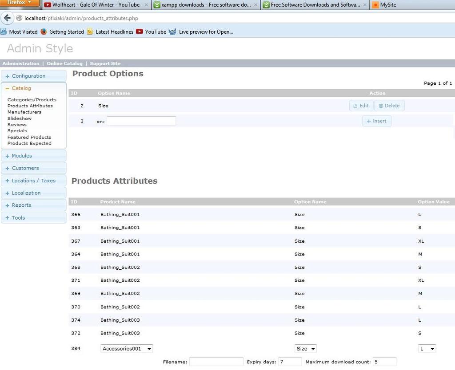Expand the Configuration sidebar section

click(x=34, y=76)
